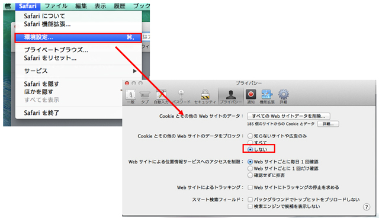Click the 詳細... cookie details button
The width and height of the screenshot is (379, 218).
(x=328, y=124)
